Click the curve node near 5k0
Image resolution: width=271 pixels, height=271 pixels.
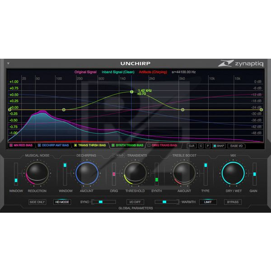coord(182,110)
